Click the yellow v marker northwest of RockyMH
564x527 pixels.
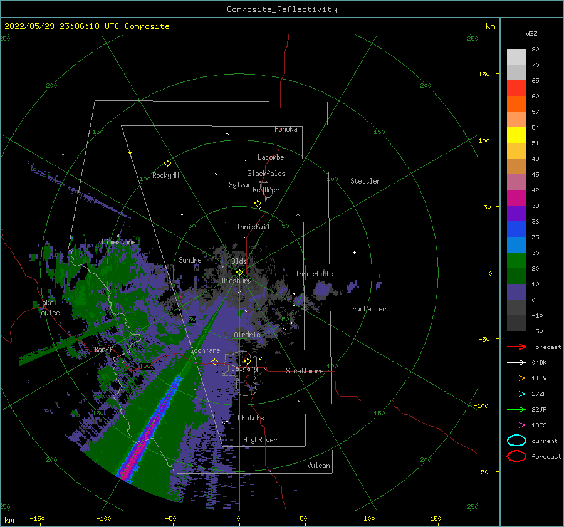130,153
